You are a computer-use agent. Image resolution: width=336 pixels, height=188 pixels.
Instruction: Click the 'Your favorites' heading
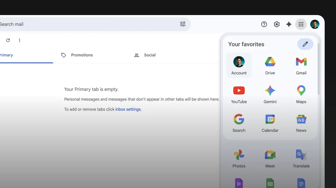point(246,44)
